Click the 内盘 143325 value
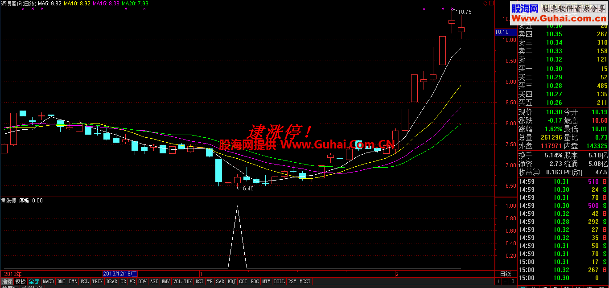Screen dimensions: 609x288 (x=586, y=146)
